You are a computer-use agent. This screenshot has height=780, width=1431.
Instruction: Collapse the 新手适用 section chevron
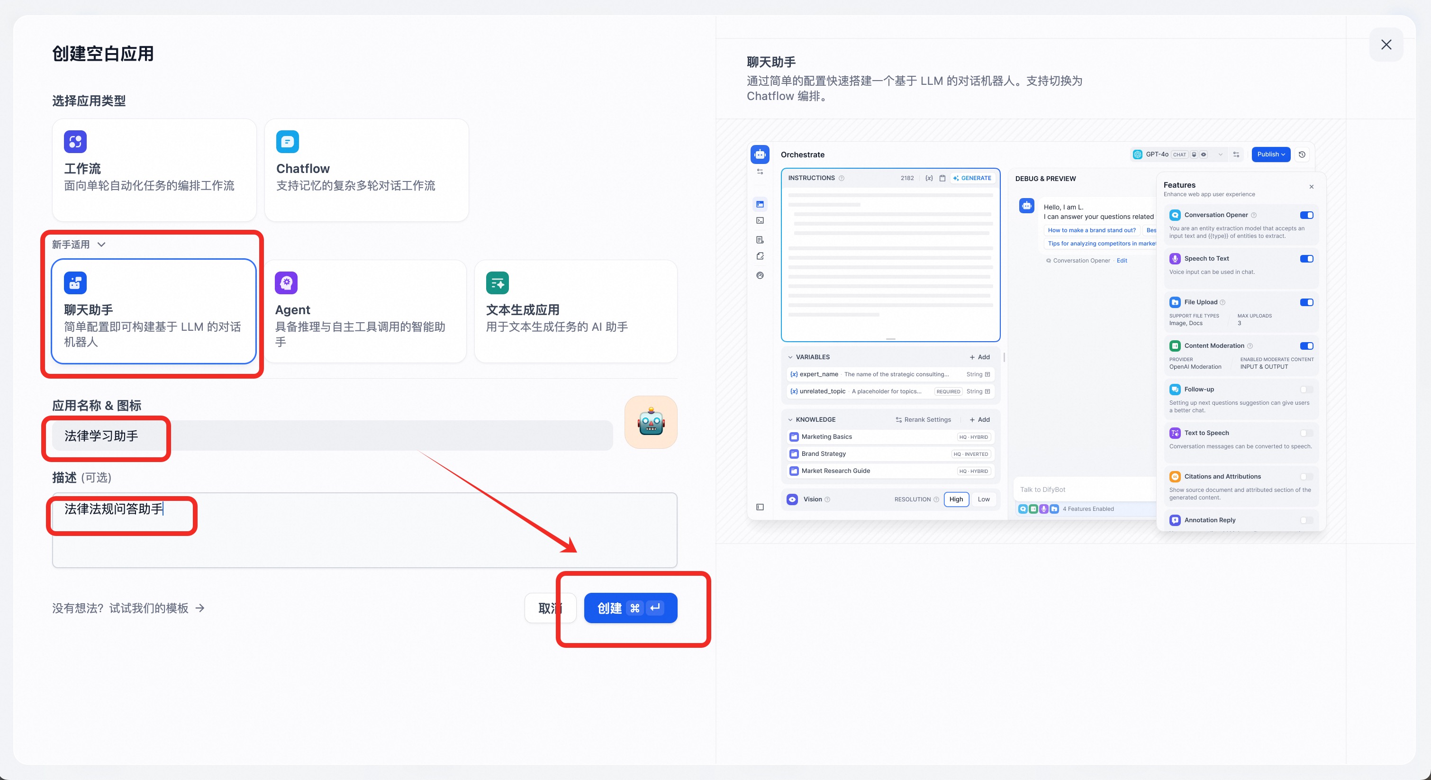(x=101, y=245)
